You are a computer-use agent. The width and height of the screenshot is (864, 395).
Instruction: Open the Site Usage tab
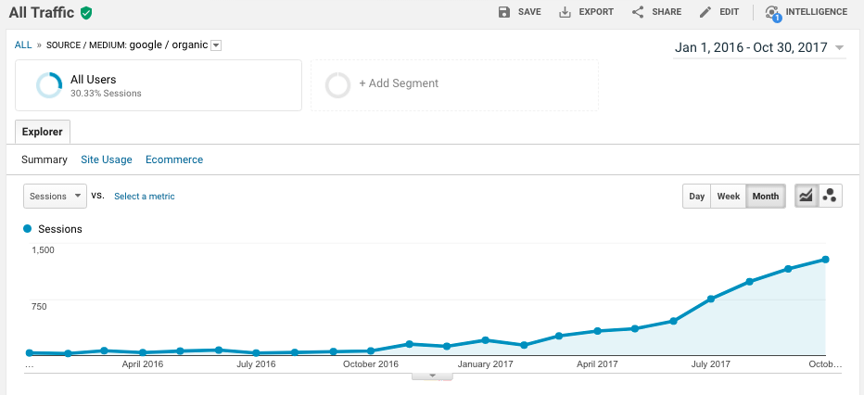click(x=107, y=159)
